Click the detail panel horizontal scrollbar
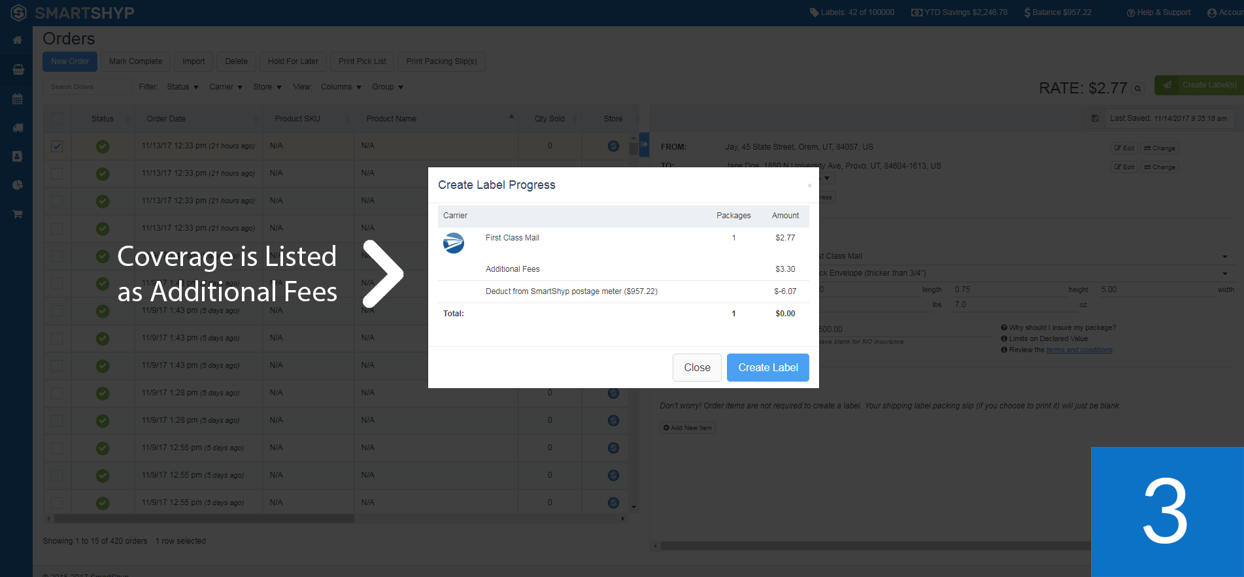 [876, 546]
